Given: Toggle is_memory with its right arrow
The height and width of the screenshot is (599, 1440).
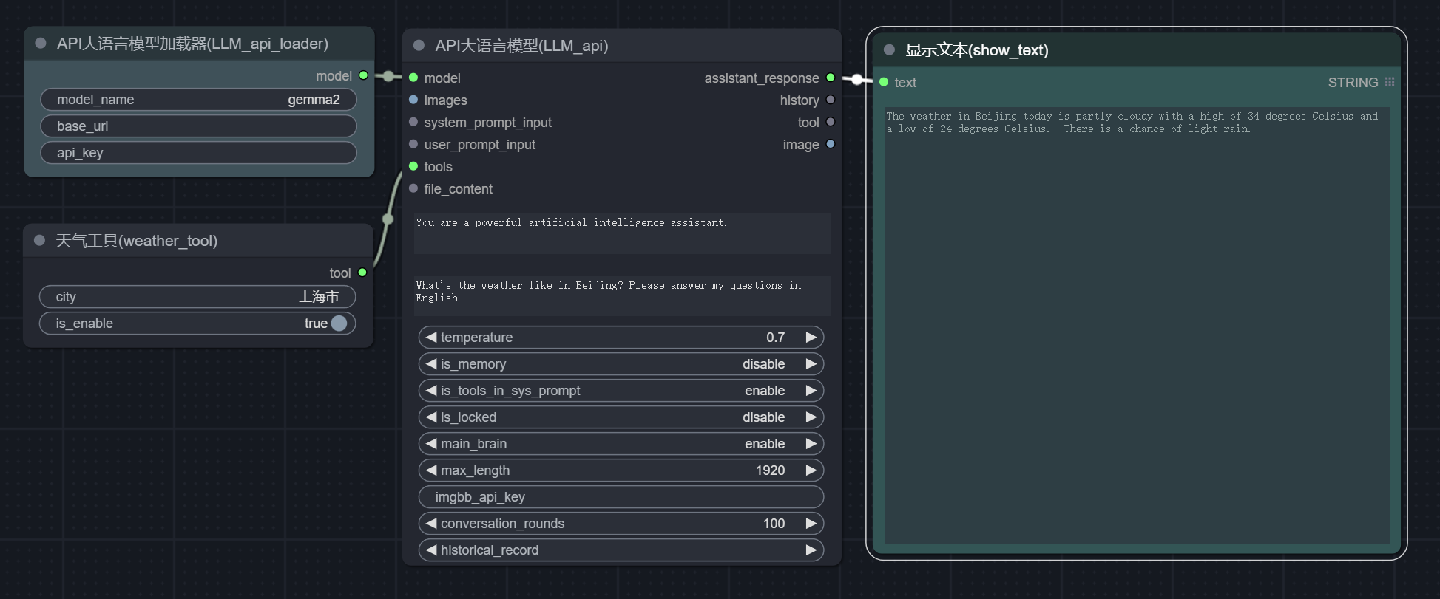Looking at the screenshot, I should [811, 364].
